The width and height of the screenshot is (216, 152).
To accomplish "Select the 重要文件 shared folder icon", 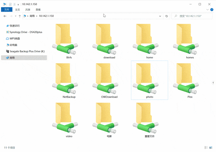I will tap(145, 118).
